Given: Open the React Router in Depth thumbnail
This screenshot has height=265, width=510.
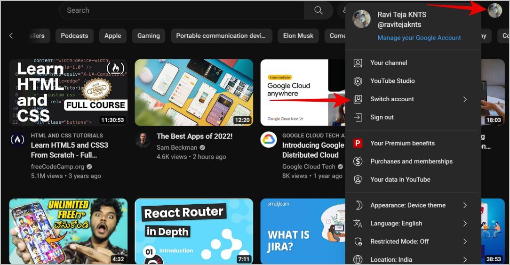Looking at the screenshot, I should click(x=194, y=231).
